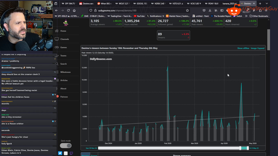Click the padlock site info icon
278x156 pixels.
tap(95, 10)
